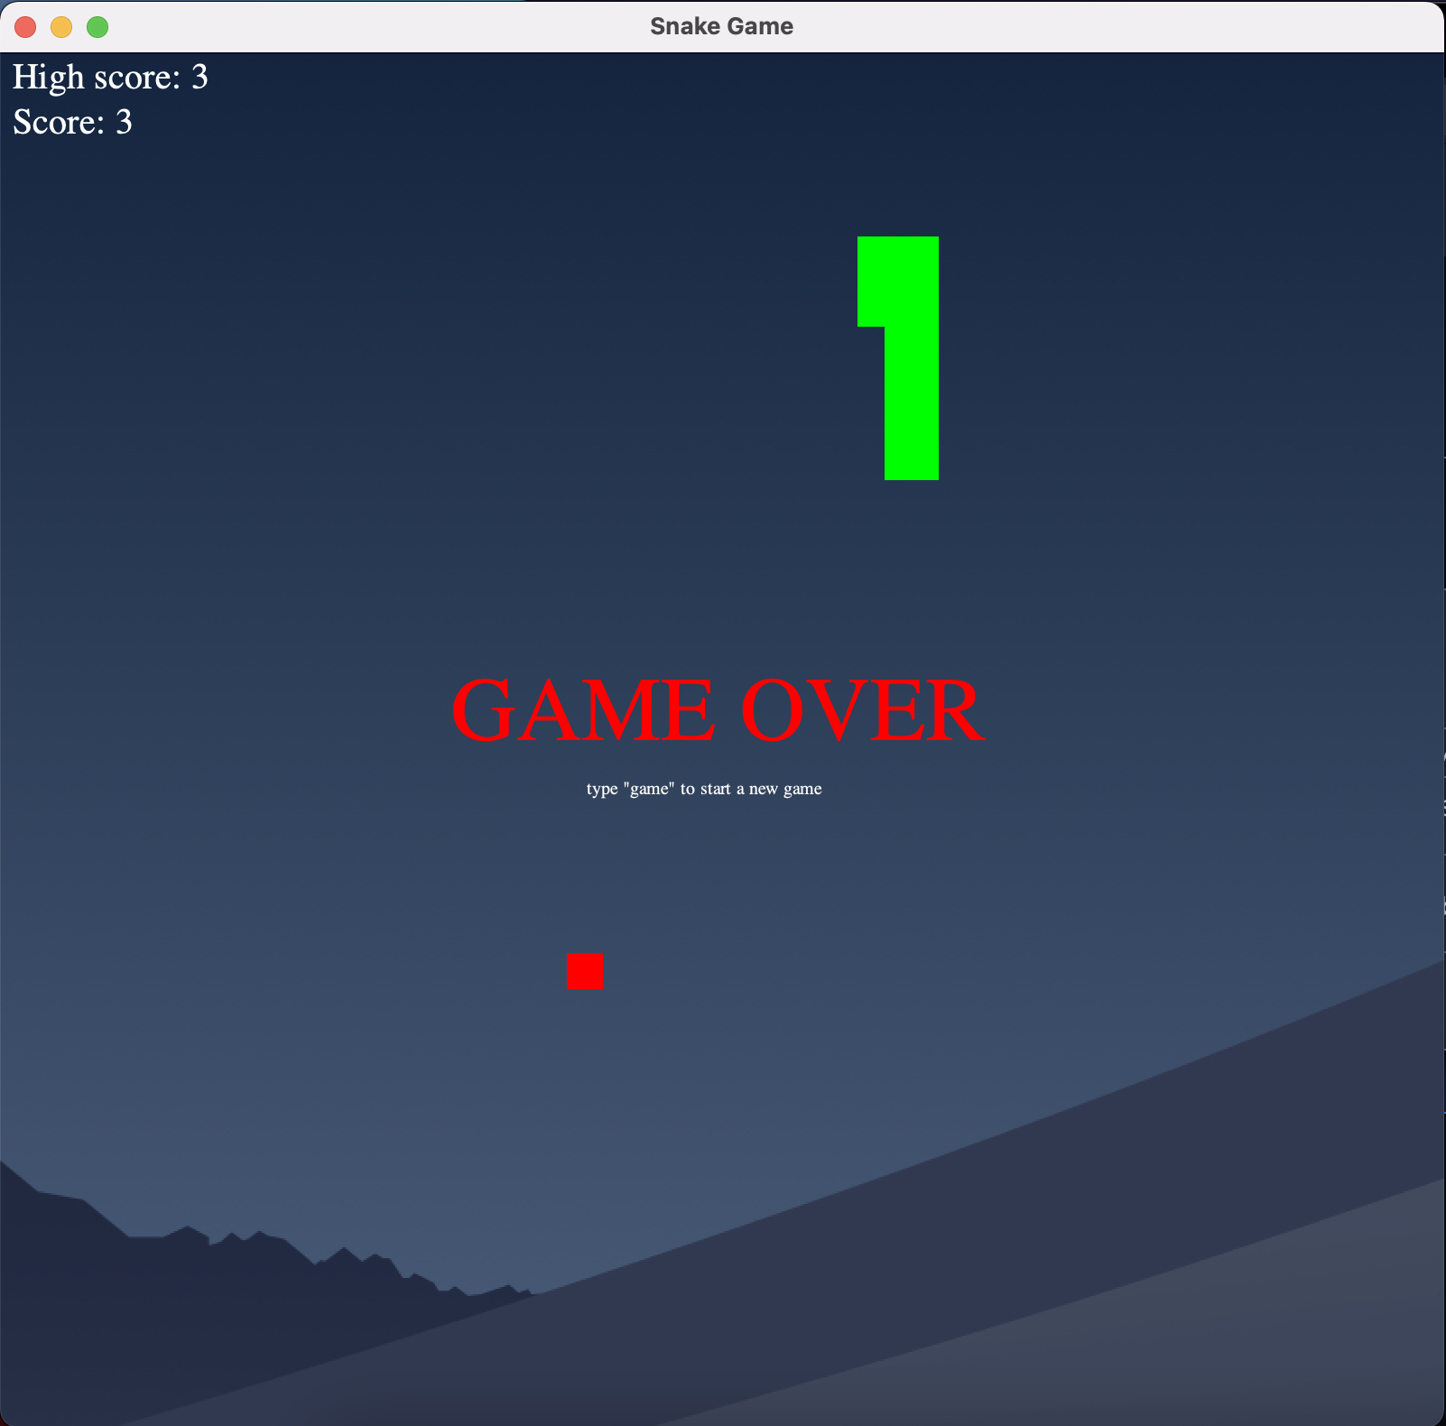Image resolution: width=1446 pixels, height=1426 pixels.
Task: Select the 'High score: 3' label
Action: click(x=109, y=77)
